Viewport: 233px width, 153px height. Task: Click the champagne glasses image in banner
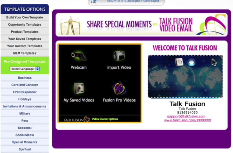coord(70,25)
